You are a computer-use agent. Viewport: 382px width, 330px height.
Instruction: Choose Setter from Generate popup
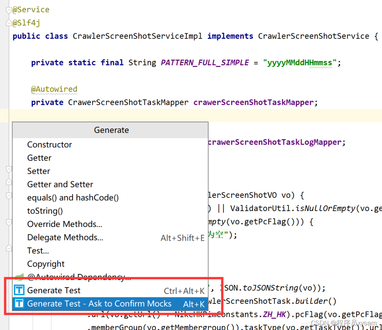110,171
